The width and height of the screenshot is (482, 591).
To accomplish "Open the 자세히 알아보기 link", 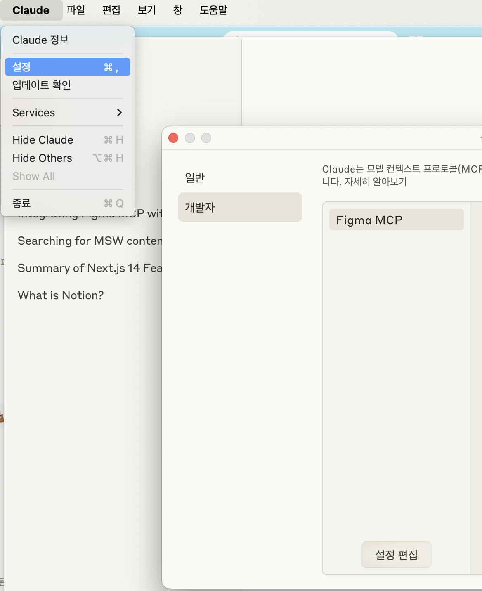I will [x=376, y=182].
